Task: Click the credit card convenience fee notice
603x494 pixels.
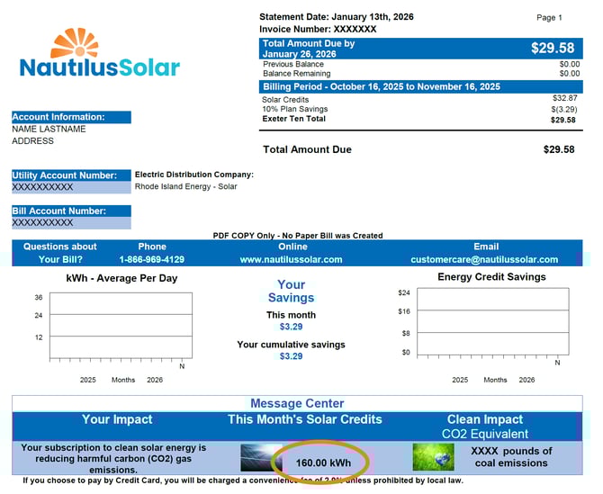Action: pos(243,481)
